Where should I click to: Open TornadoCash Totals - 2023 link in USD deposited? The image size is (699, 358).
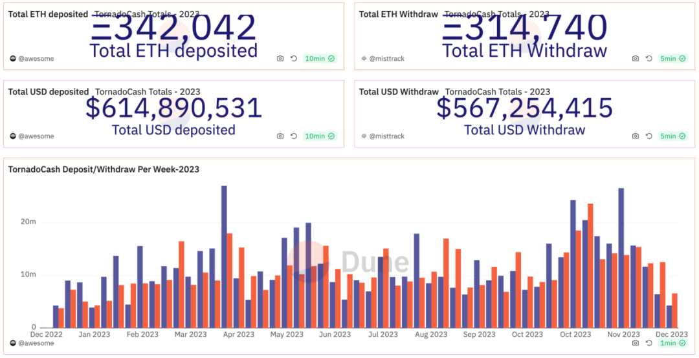coord(148,92)
